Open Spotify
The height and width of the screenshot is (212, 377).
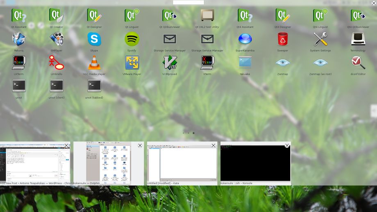[132, 39]
